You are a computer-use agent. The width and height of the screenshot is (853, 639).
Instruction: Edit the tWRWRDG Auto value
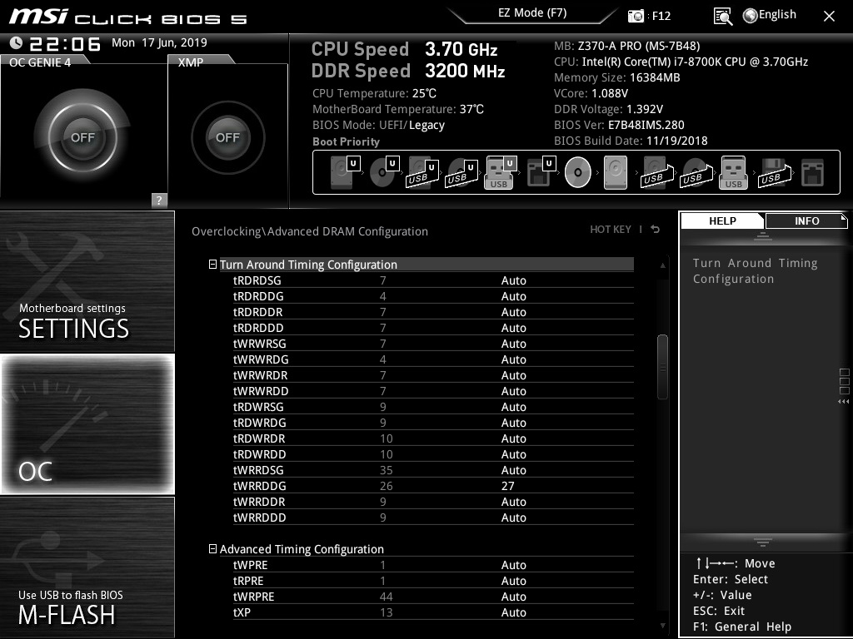pos(513,359)
